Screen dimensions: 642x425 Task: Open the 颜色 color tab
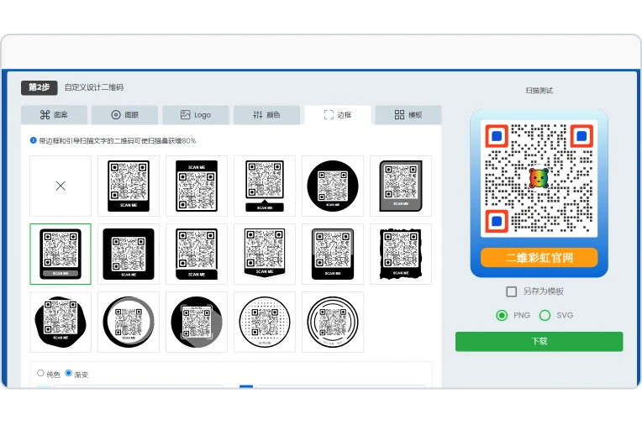click(266, 114)
